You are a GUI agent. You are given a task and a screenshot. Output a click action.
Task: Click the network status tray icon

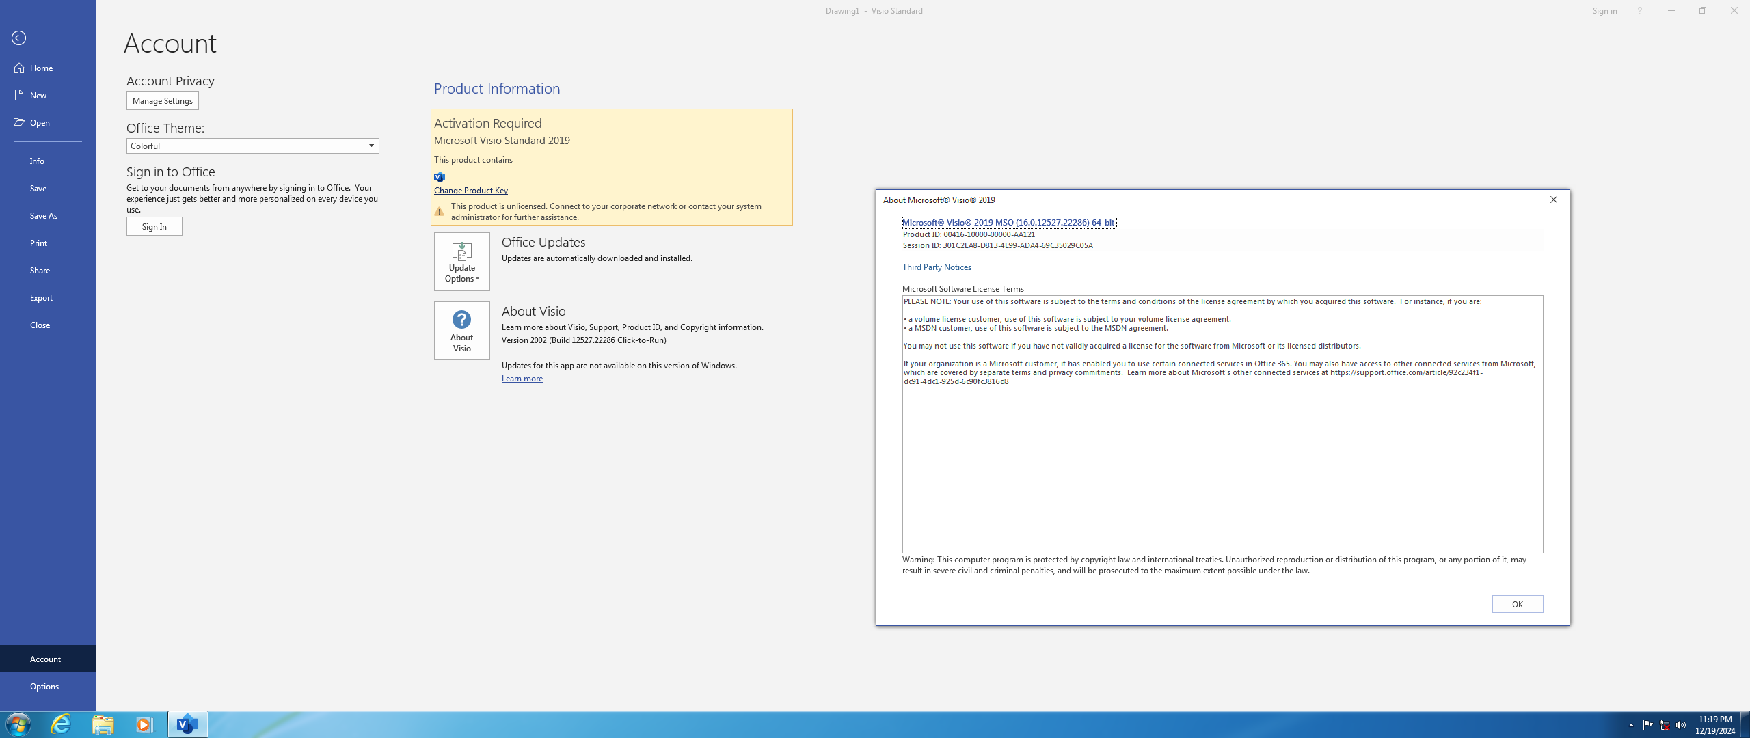(1665, 725)
